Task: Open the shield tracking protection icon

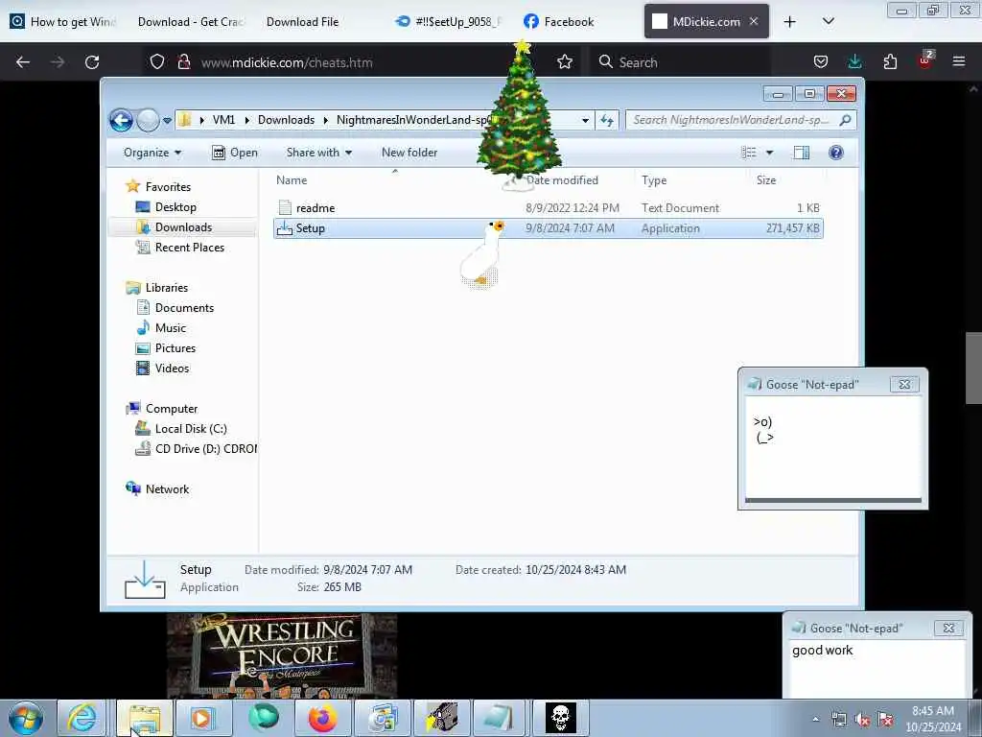Action: coord(157,62)
